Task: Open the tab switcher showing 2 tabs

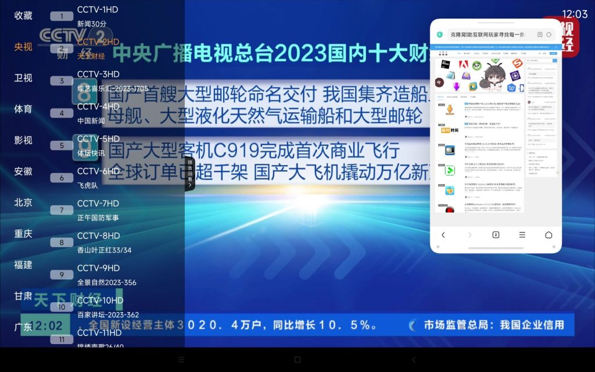Action: [x=496, y=235]
